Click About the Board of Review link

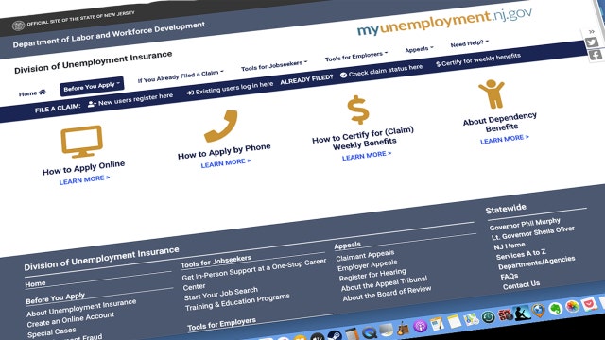387,294
